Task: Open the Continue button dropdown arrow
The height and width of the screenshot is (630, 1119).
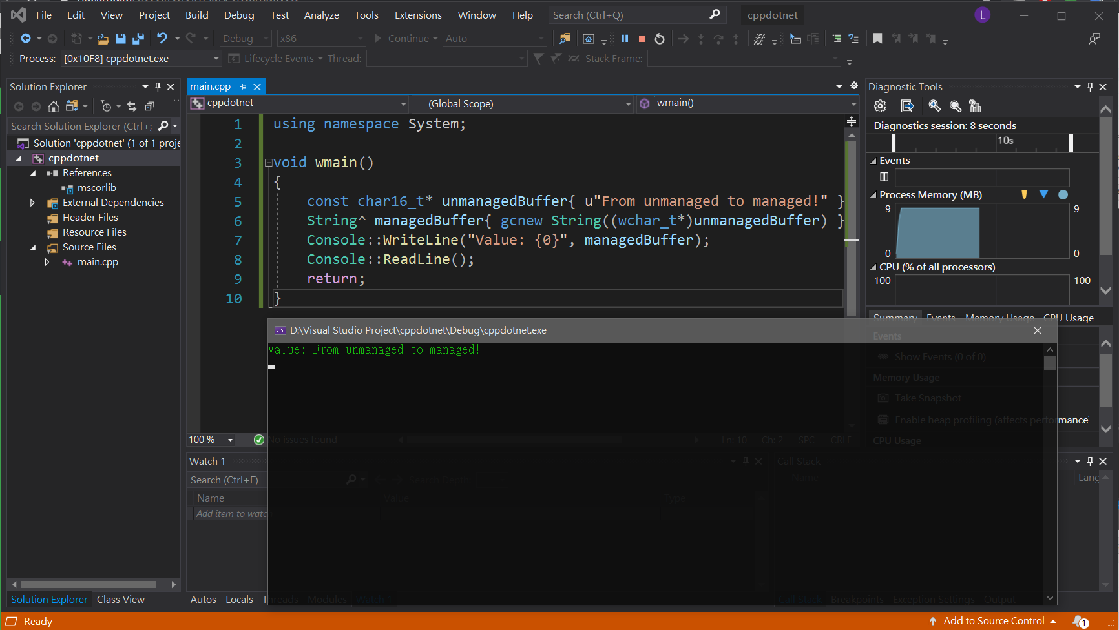Action: click(435, 39)
